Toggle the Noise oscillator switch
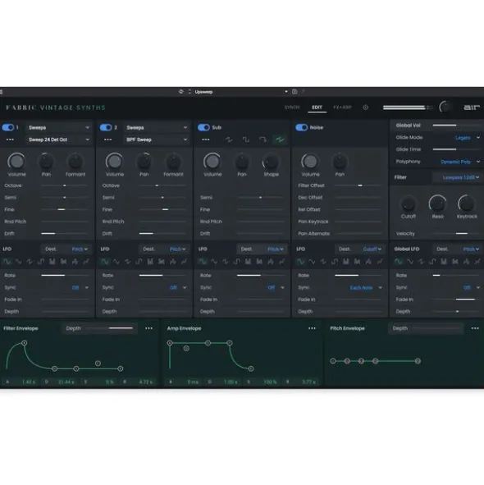 click(302, 127)
